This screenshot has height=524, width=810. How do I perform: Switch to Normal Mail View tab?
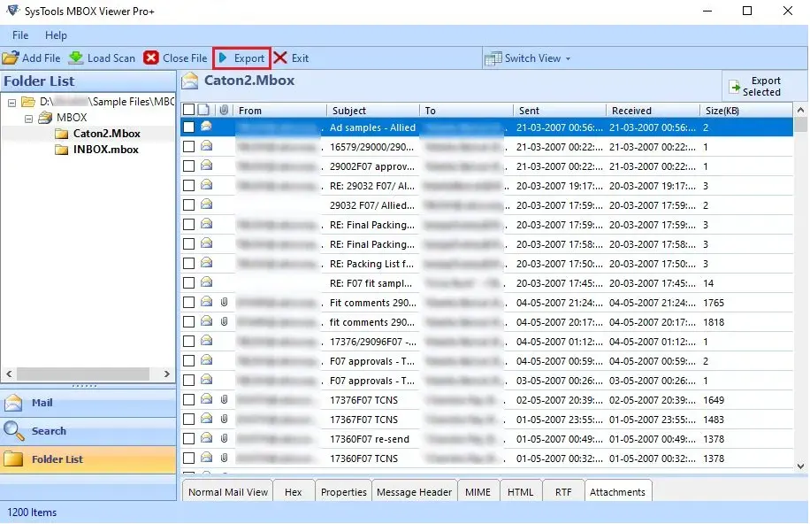pos(228,492)
